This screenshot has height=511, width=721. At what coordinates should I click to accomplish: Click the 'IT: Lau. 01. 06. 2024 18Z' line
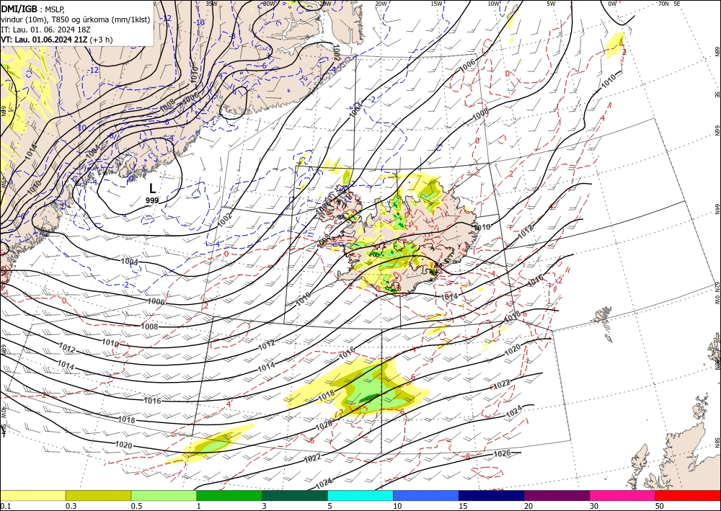click(x=45, y=30)
